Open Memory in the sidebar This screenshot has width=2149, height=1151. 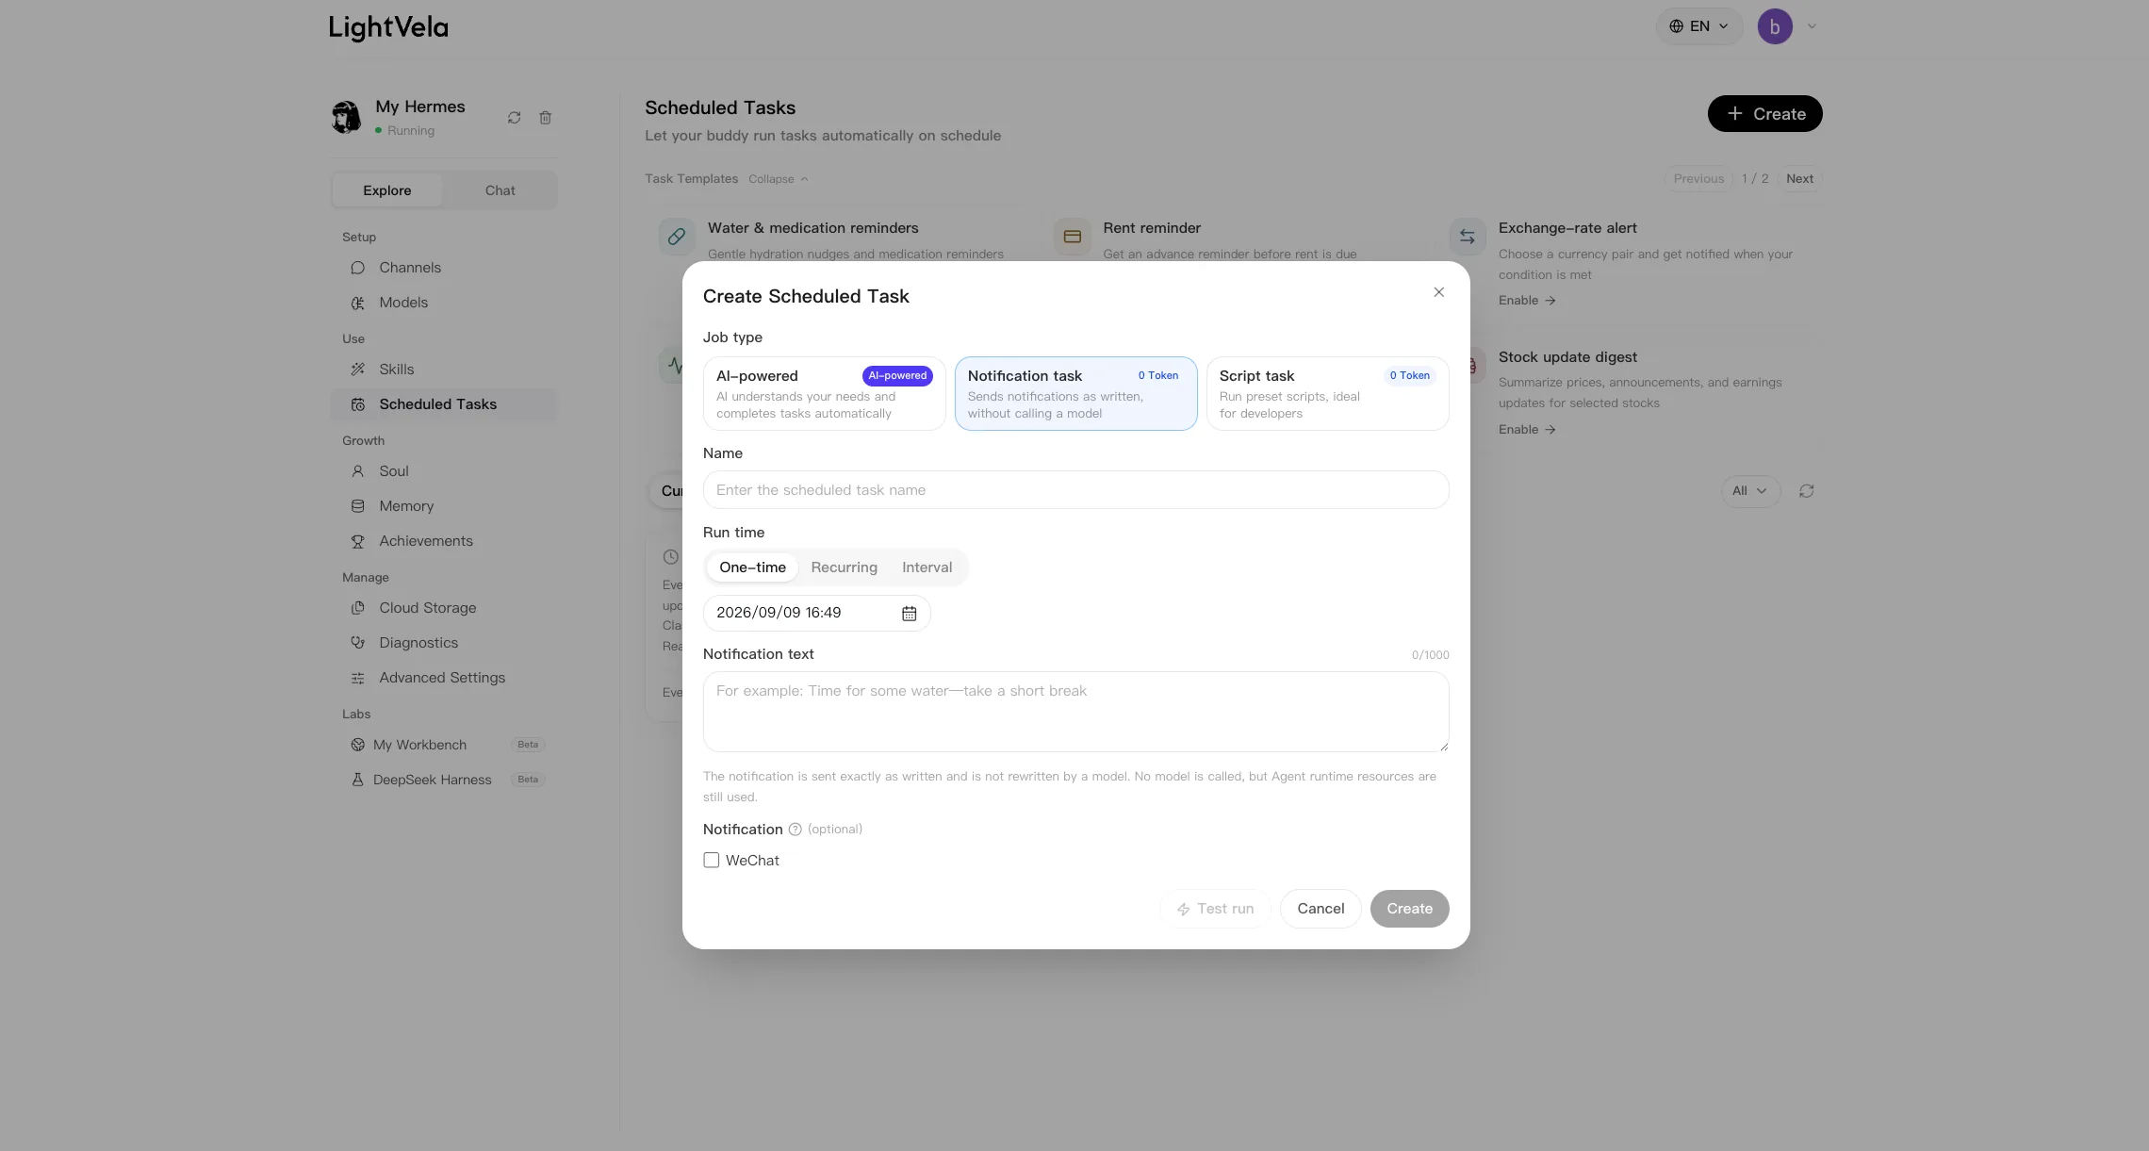(x=444, y=506)
